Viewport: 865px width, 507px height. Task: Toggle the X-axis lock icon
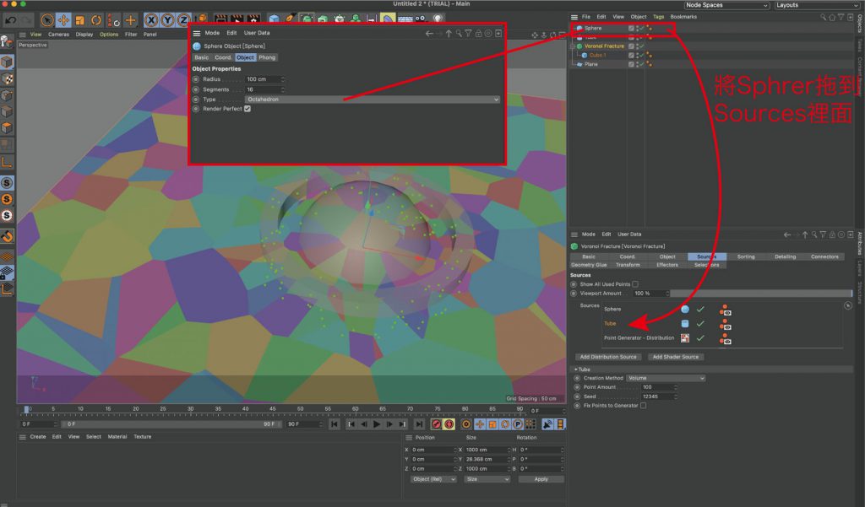pyautogui.click(x=152, y=19)
